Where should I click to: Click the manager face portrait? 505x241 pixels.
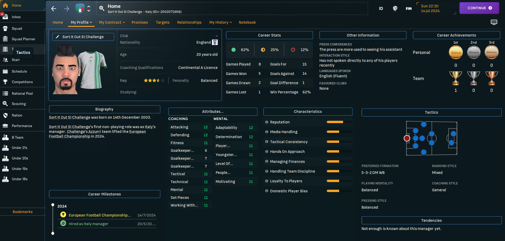tap(66, 69)
